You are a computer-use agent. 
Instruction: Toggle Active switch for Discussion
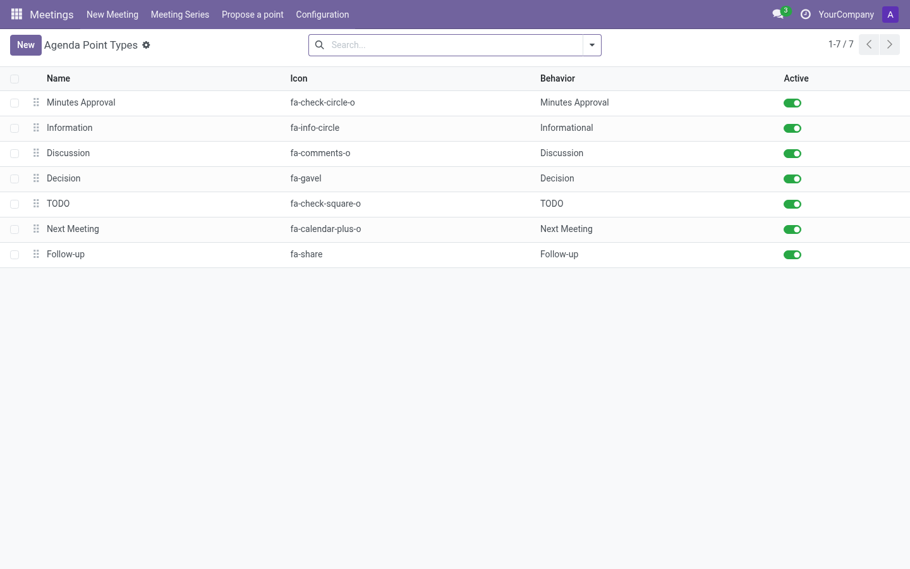(x=792, y=154)
